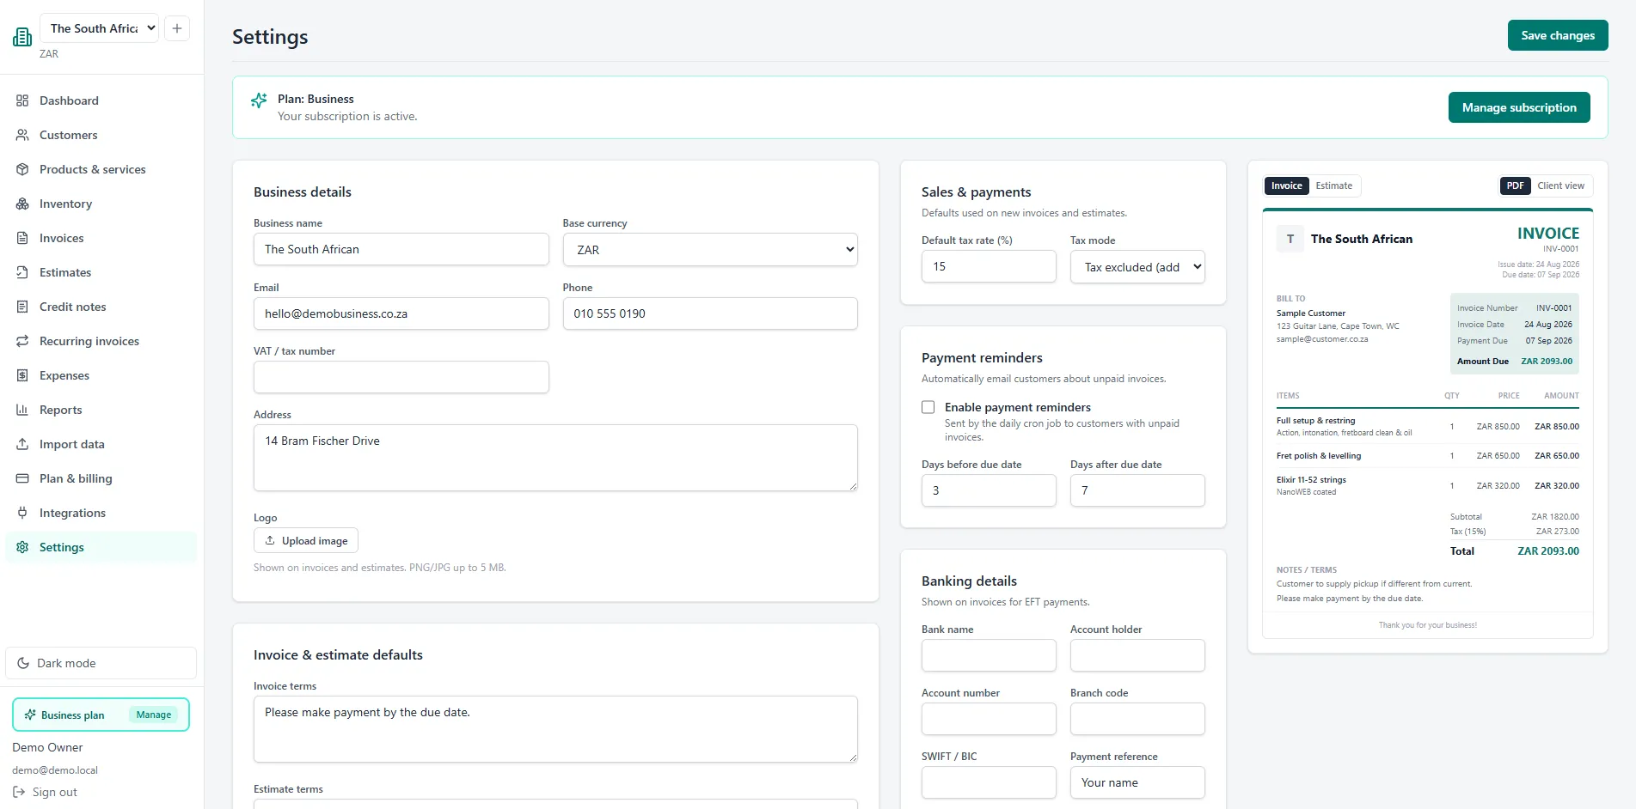
Task: Click the Import data upload icon
Action: tap(22, 444)
